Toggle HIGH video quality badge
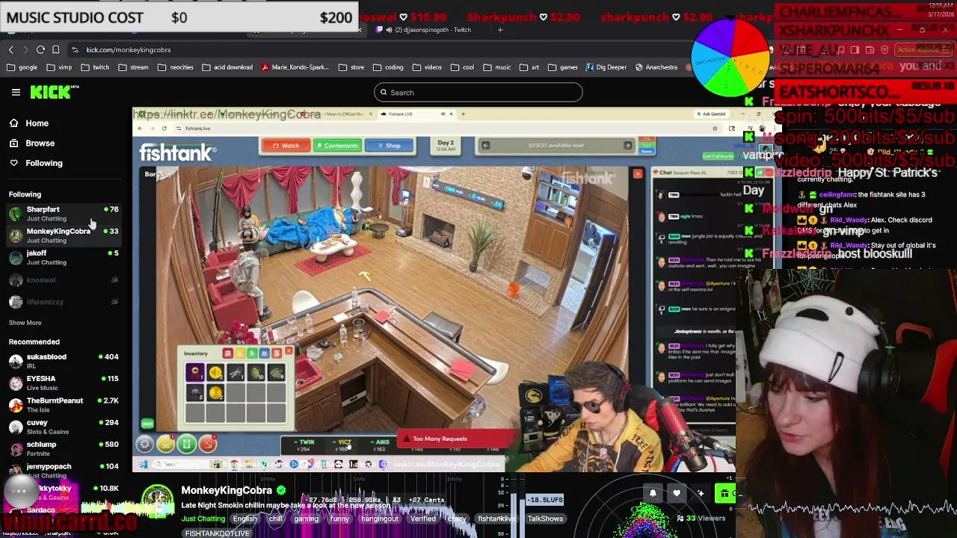 147,424
